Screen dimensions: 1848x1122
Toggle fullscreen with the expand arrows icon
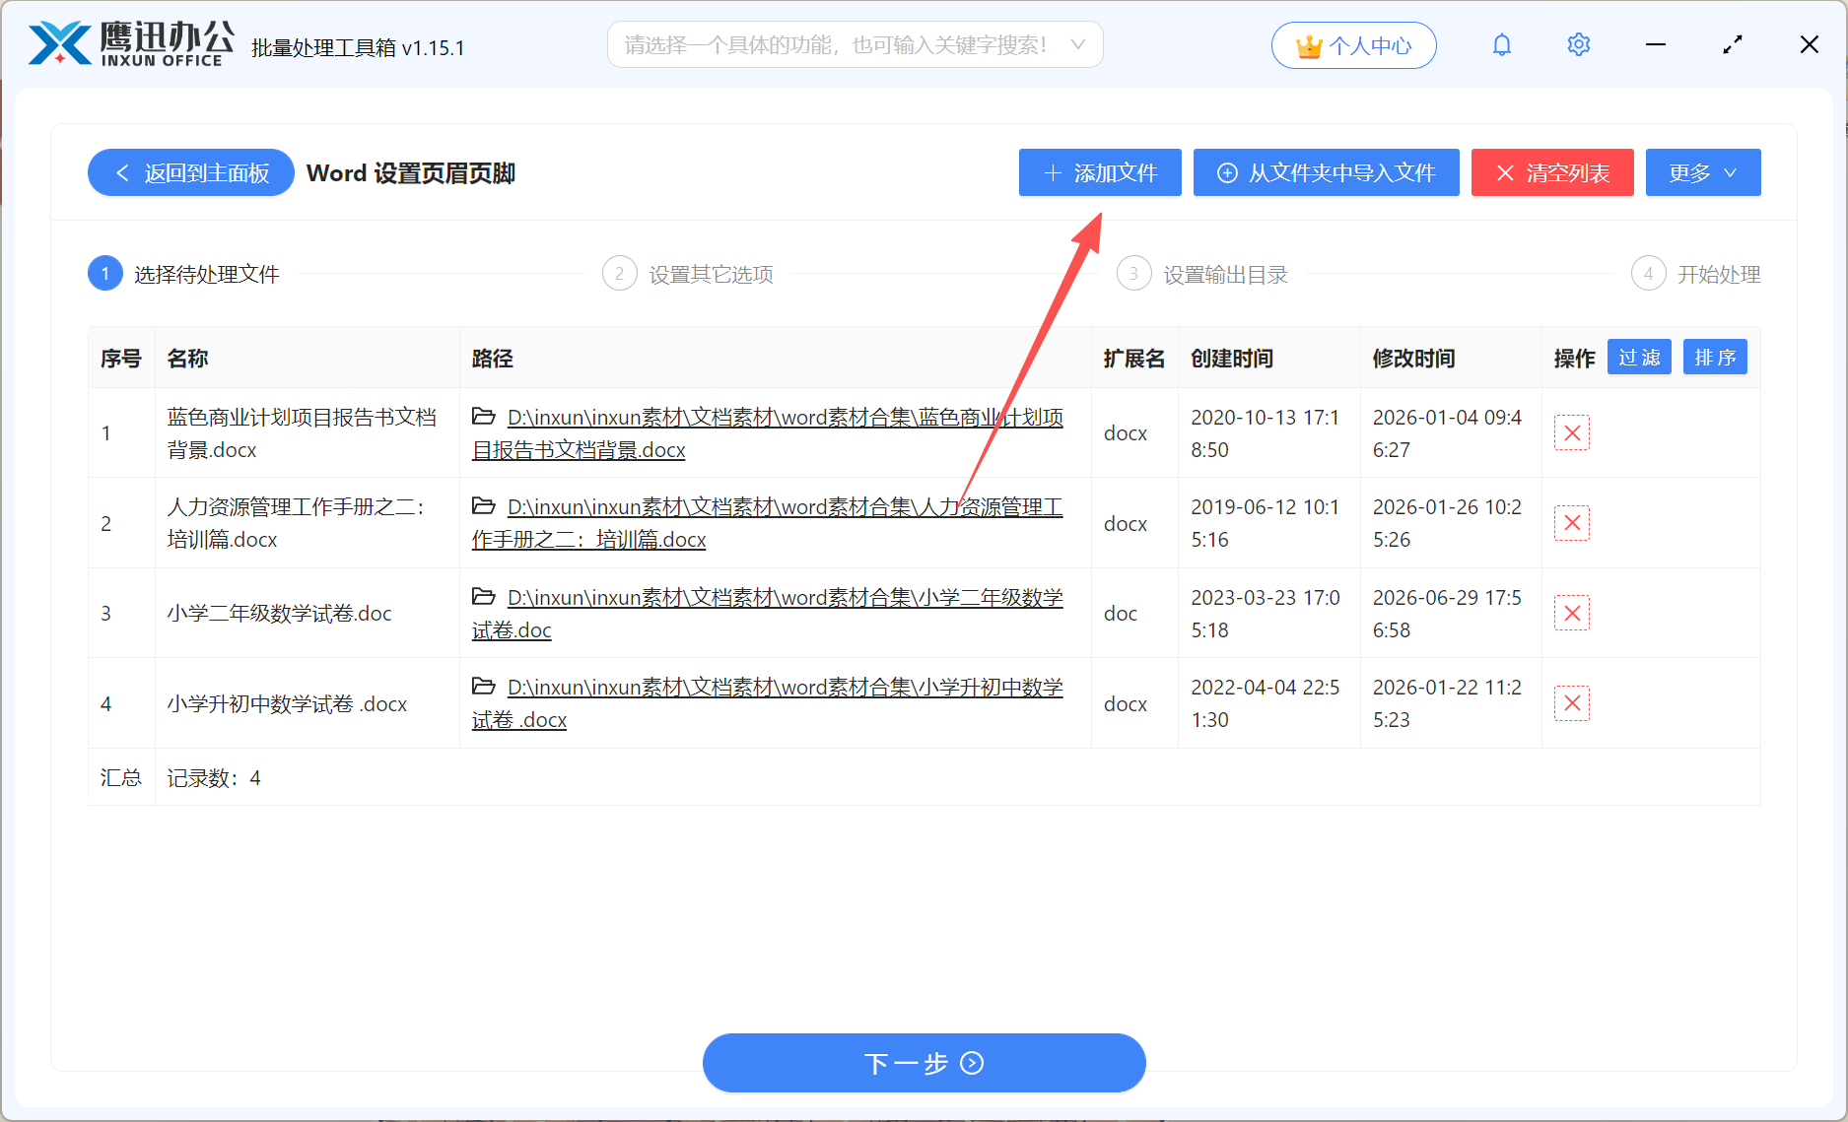click(1733, 44)
